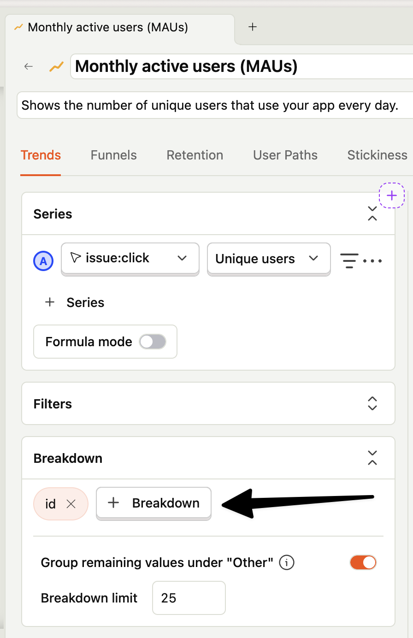Open series A filter icon
This screenshot has height=638, width=413.
tap(349, 260)
